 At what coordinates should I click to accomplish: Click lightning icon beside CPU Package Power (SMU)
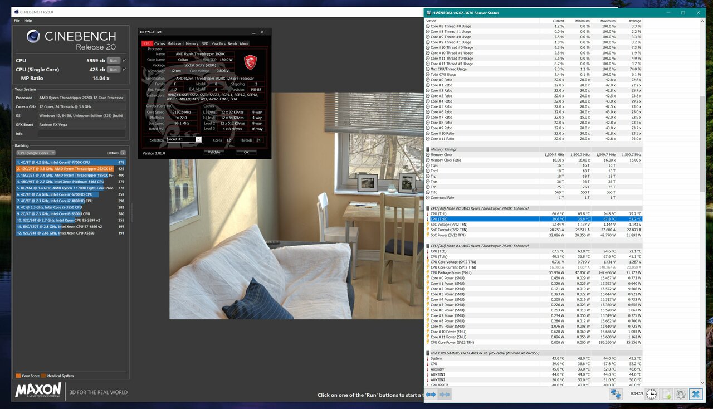pos(428,272)
